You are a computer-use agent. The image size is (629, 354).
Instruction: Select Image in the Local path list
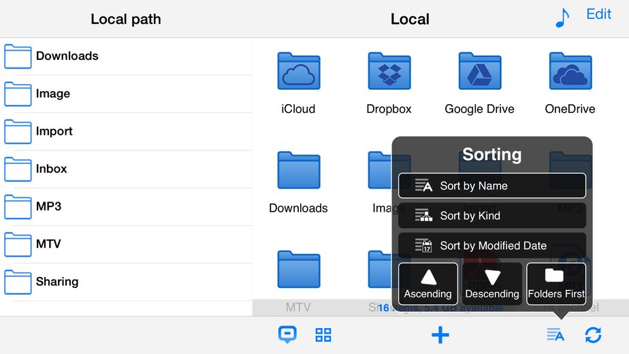[x=126, y=94]
